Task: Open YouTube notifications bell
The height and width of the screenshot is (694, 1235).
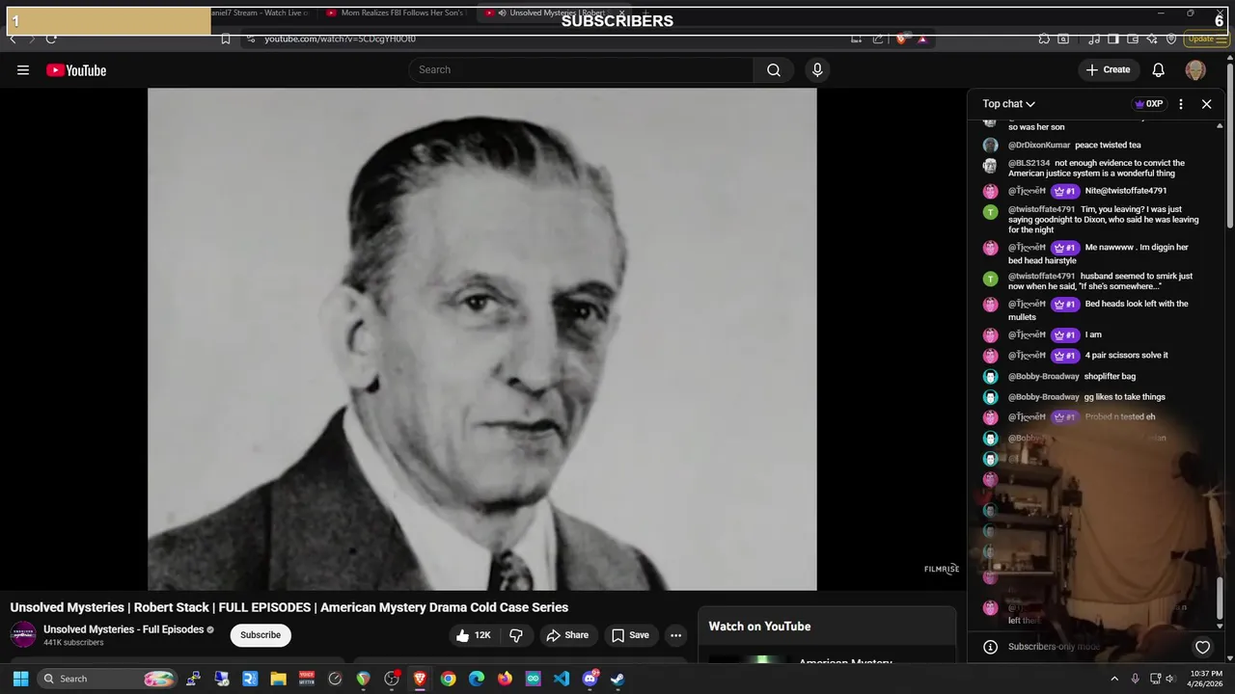Action: (1159, 70)
